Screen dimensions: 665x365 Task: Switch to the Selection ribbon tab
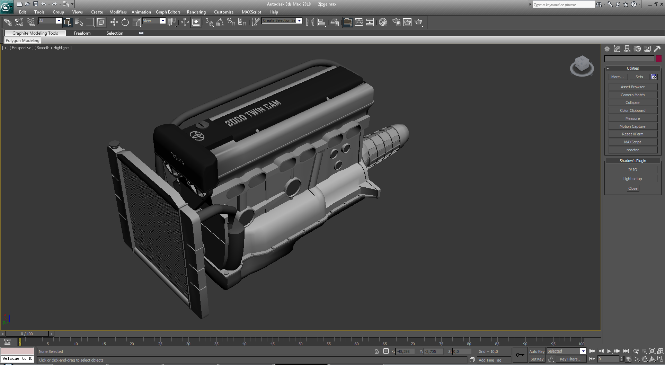click(115, 33)
